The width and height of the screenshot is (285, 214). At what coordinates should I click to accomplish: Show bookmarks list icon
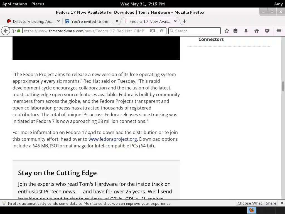click(x=235, y=31)
